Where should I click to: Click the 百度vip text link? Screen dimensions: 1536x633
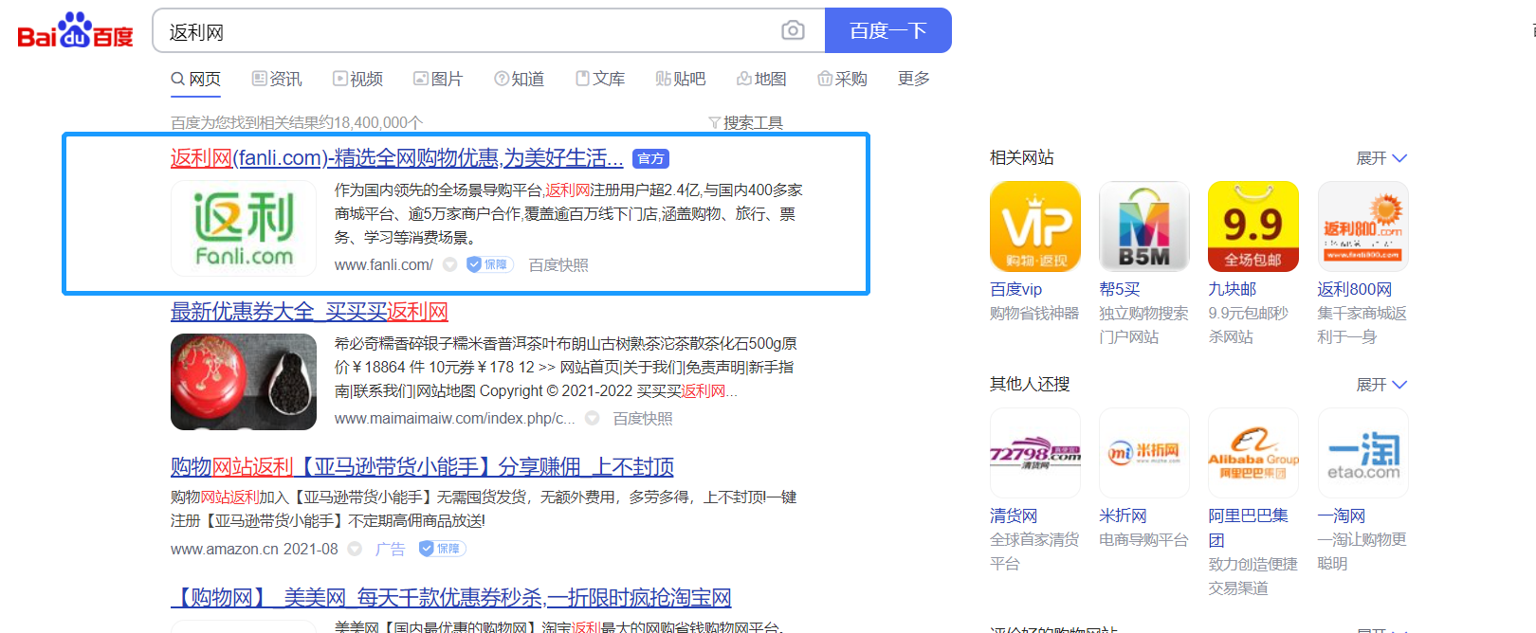coord(1015,290)
